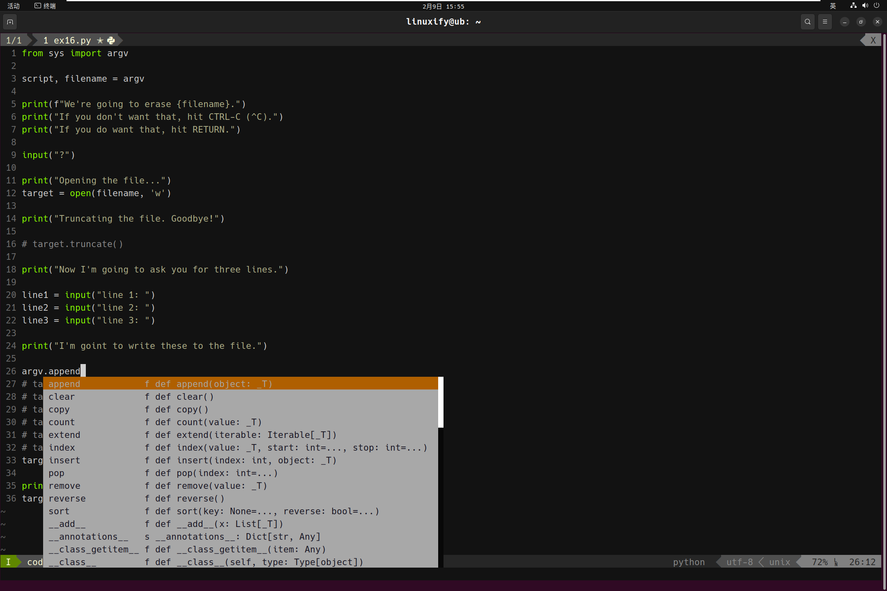Open the 终端 application menu

(x=45, y=6)
